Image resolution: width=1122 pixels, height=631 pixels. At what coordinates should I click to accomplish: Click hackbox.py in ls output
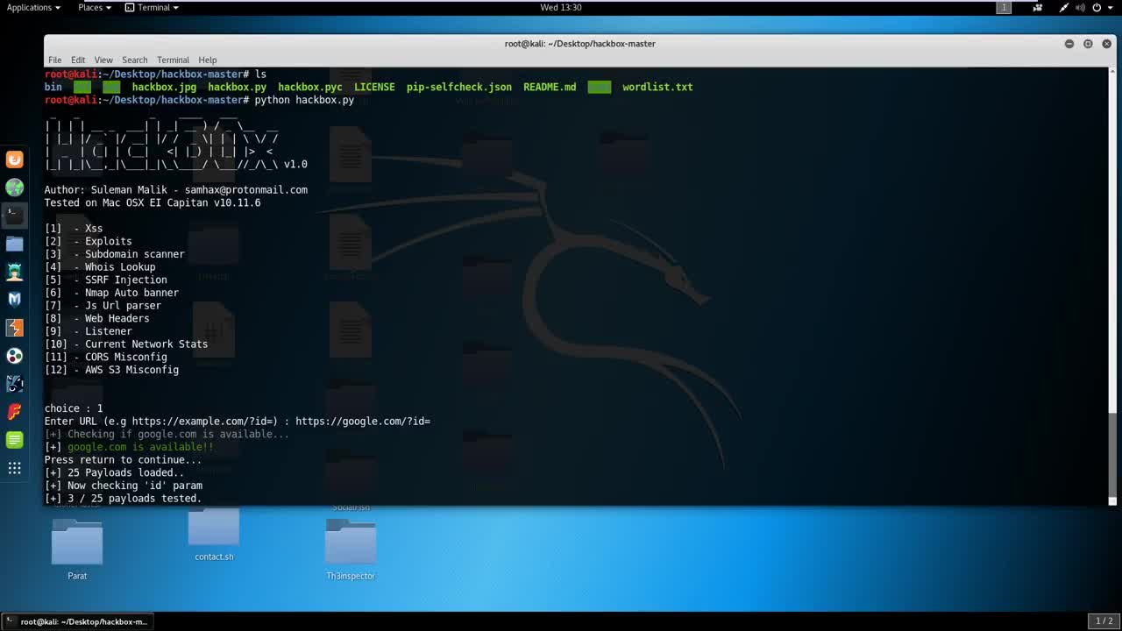[237, 87]
